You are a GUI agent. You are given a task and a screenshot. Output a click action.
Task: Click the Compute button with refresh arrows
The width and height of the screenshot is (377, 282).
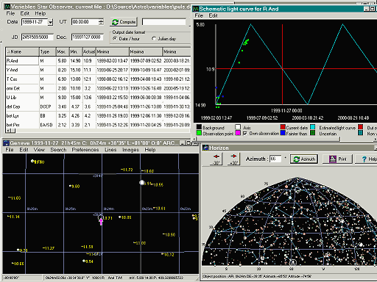(124, 22)
